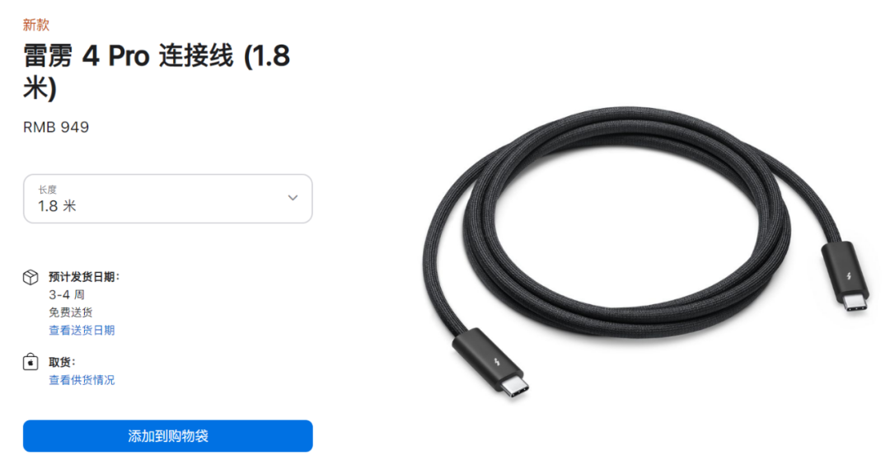Click the 添加到购物袋 button

coord(168,436)
